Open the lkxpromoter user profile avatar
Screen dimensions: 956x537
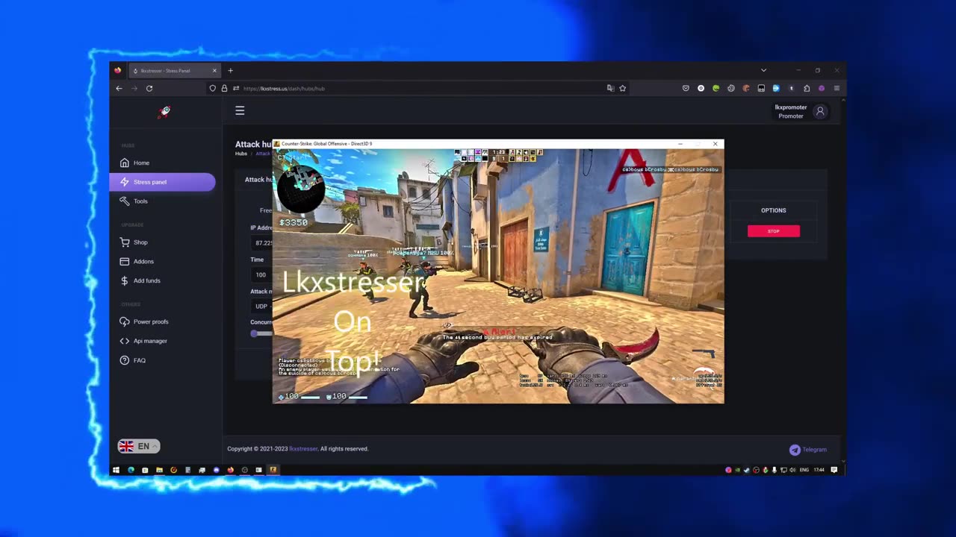[x=820, y=111]
